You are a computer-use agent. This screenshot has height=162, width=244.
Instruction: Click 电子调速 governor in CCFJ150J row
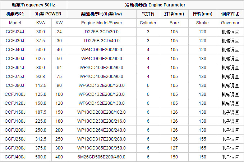230,112
